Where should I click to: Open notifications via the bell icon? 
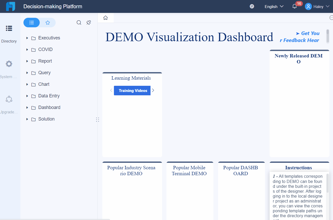(294, 6)
